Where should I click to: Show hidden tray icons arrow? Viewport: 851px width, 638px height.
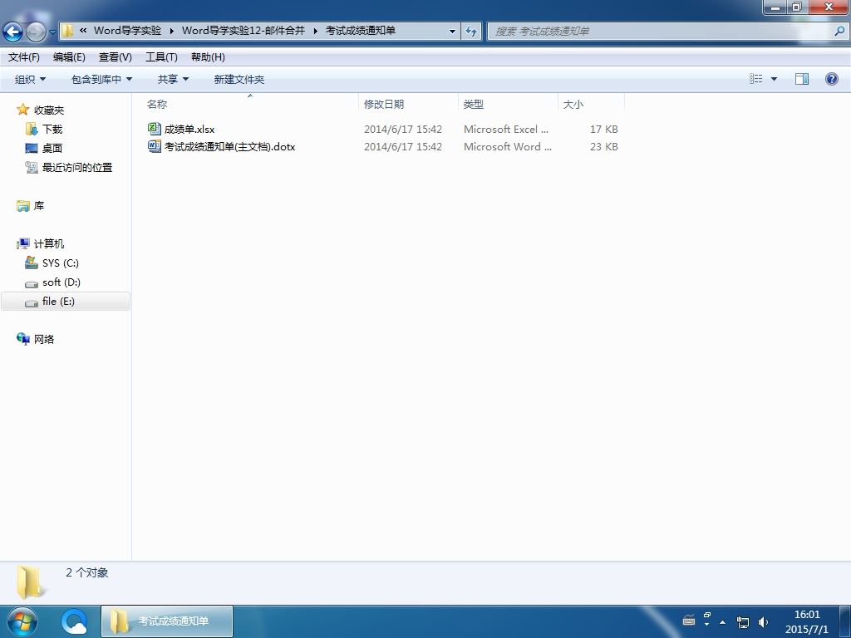[x=722, y=622]
